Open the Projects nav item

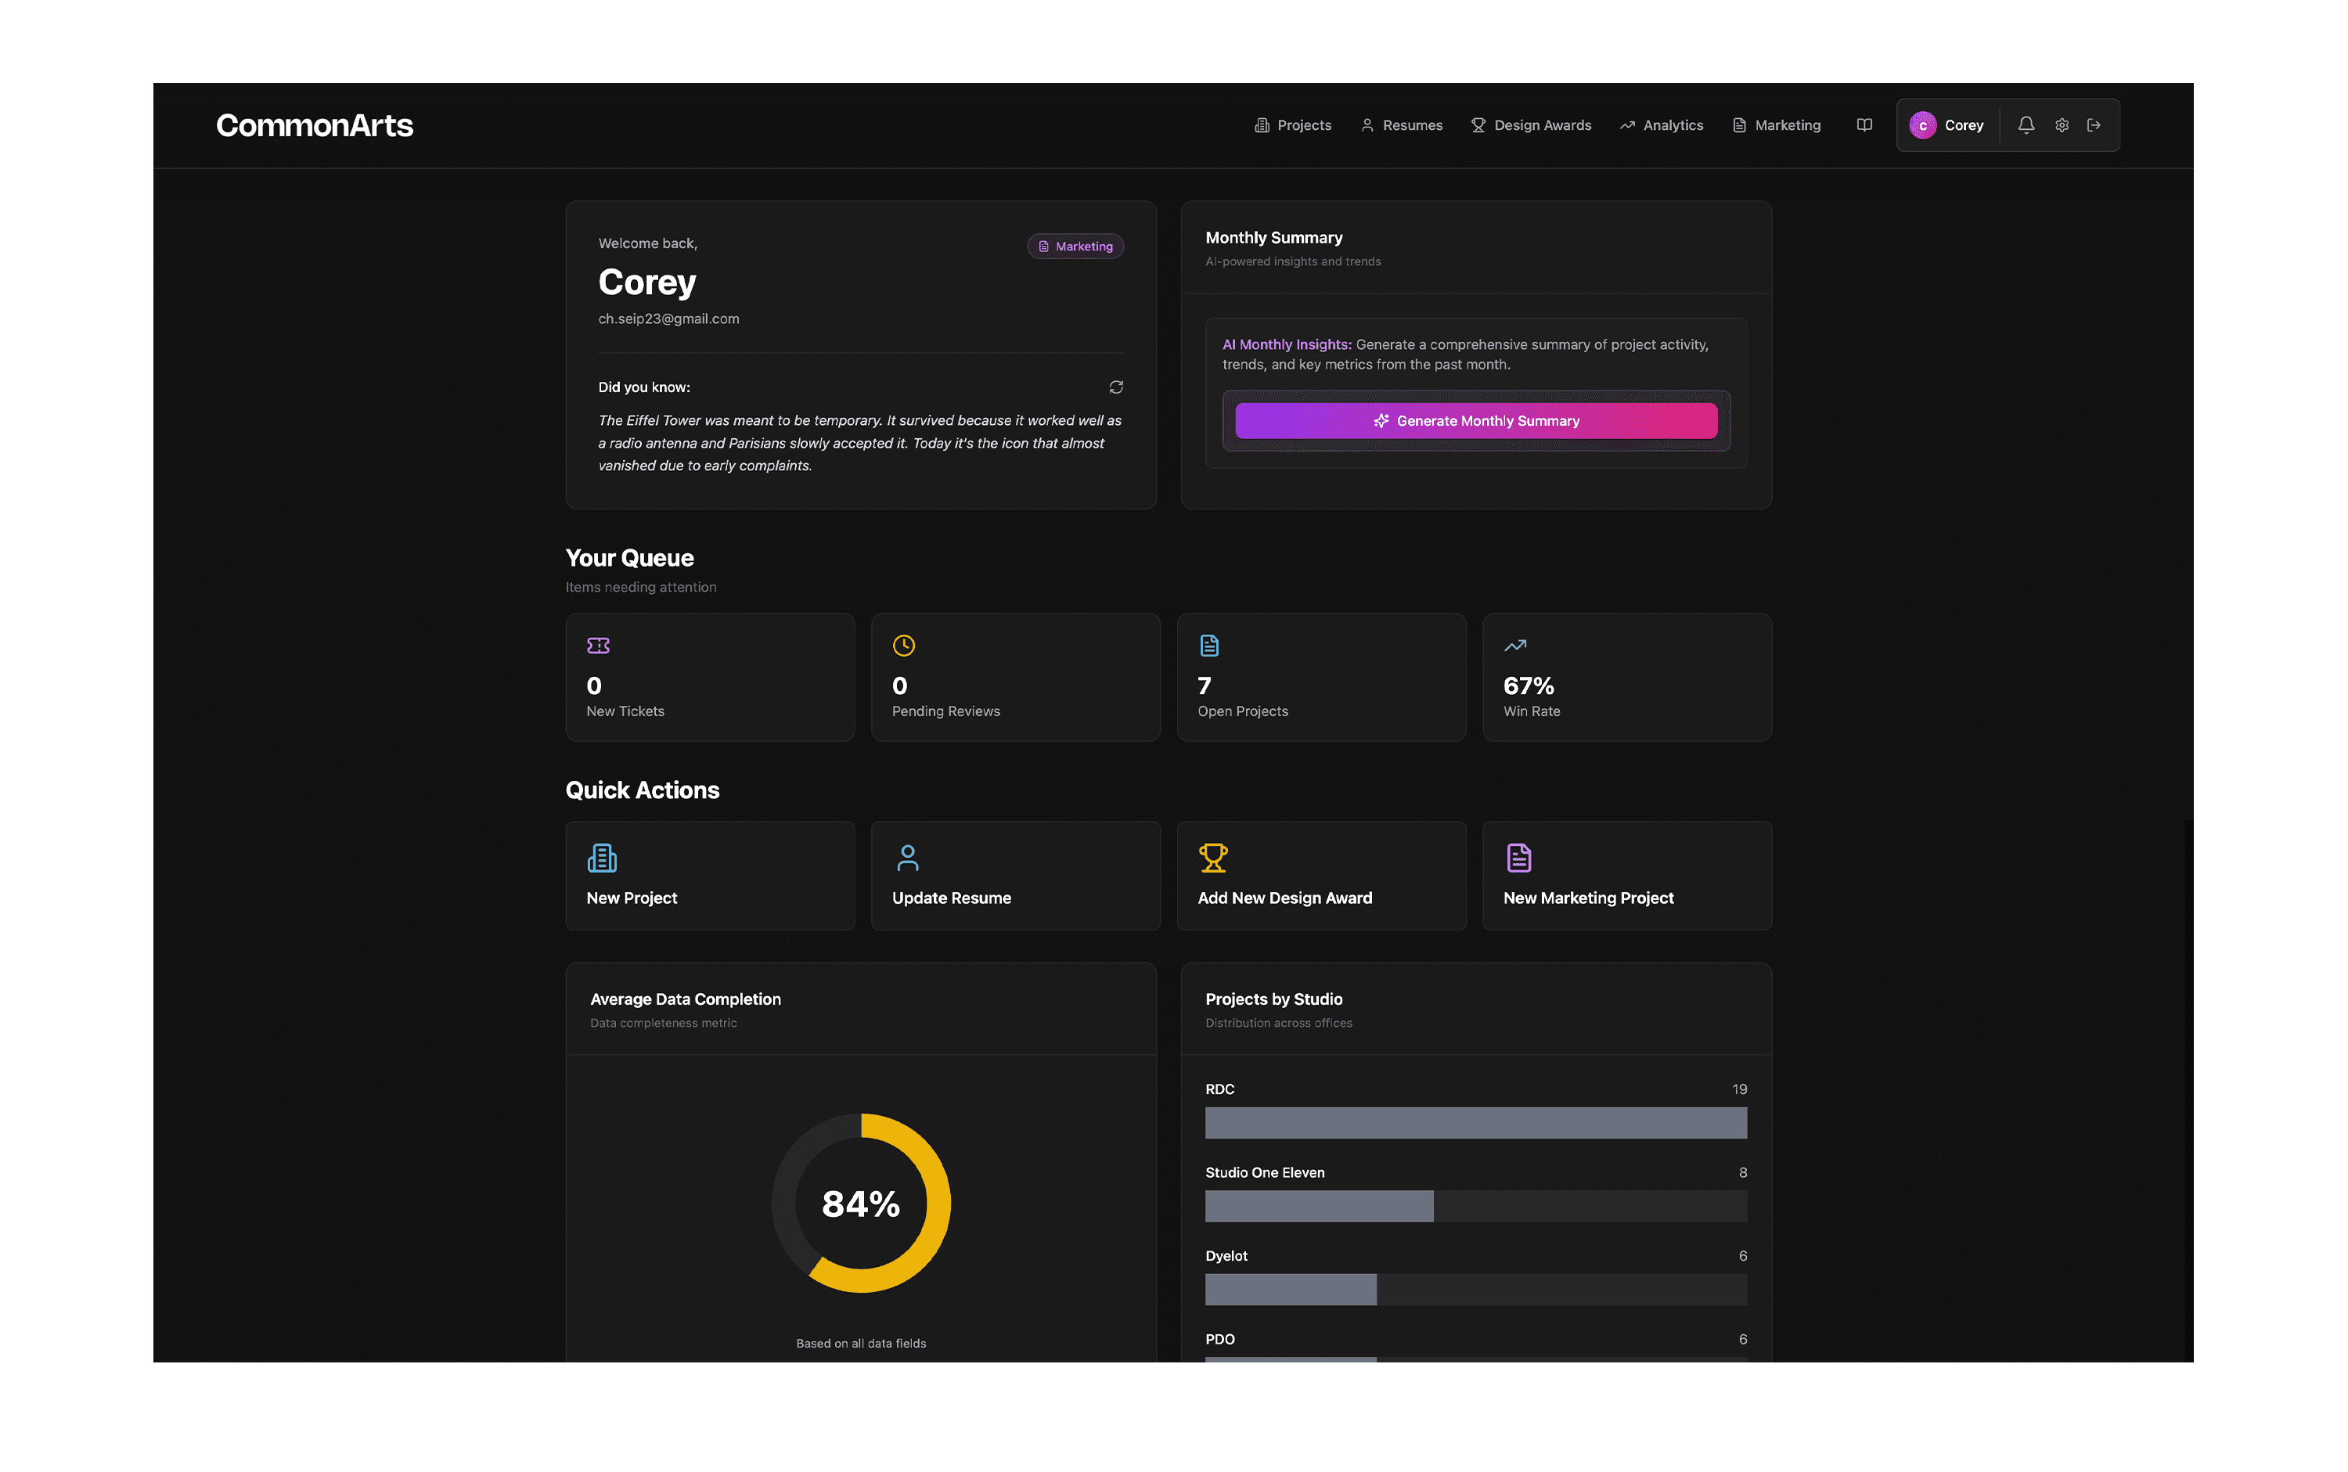click(x=1291, y=124)
